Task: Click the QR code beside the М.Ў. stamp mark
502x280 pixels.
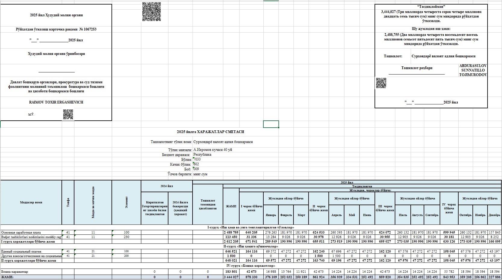Action: coord(68,115)
